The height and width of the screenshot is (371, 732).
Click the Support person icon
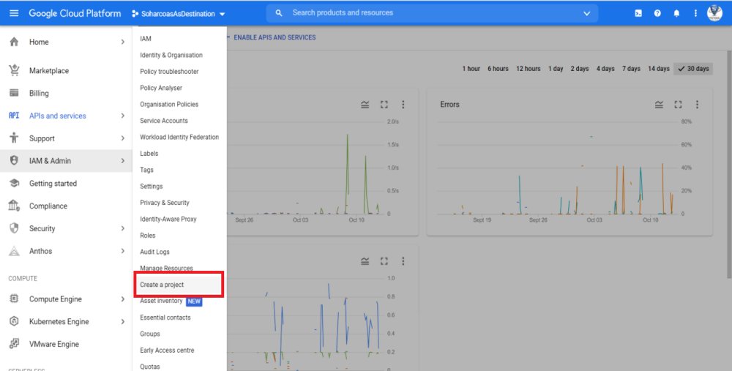14,138
